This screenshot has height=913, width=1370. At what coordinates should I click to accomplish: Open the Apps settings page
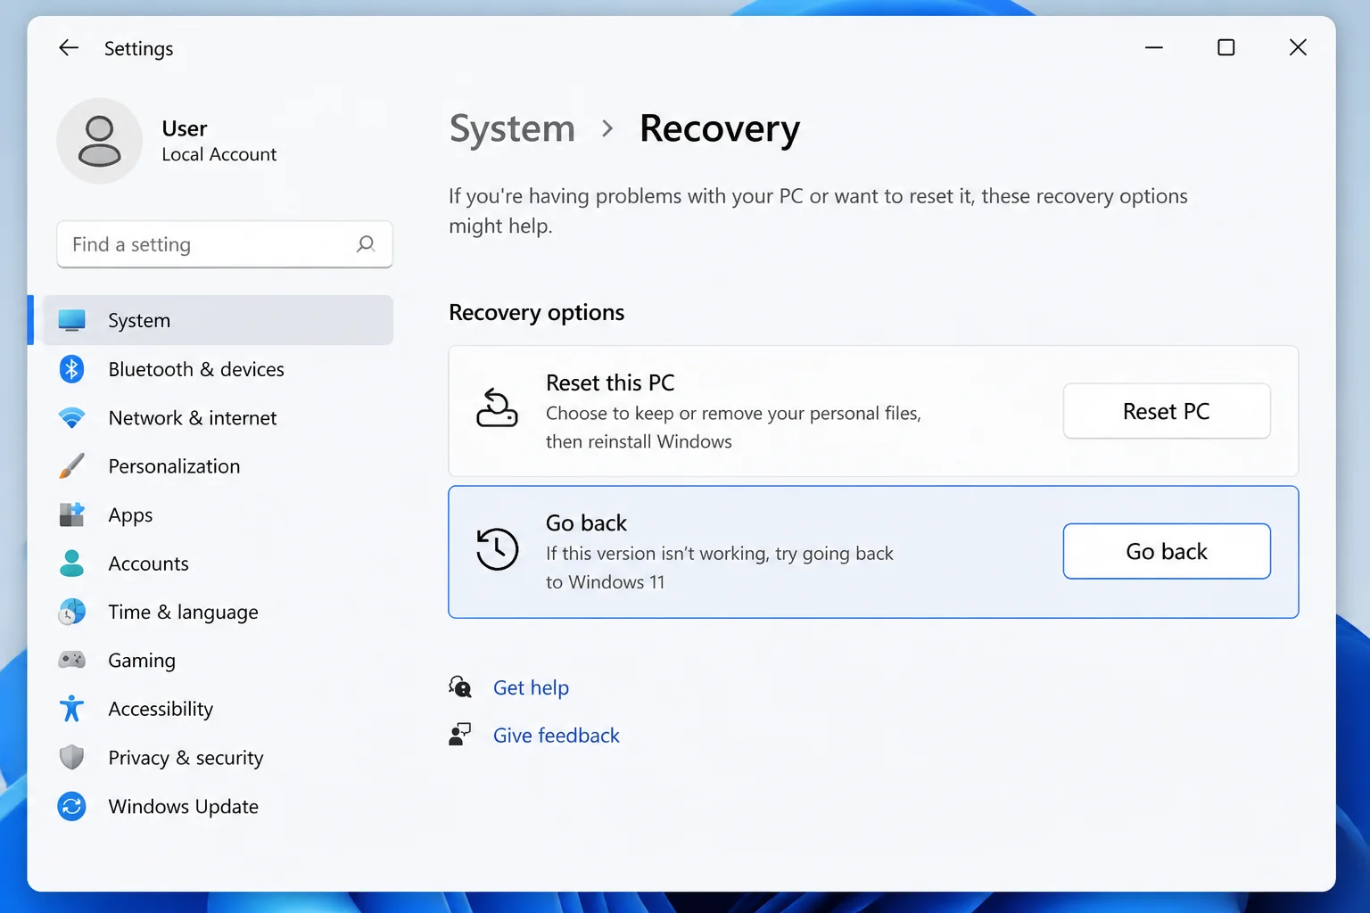(x=218, y=514)
